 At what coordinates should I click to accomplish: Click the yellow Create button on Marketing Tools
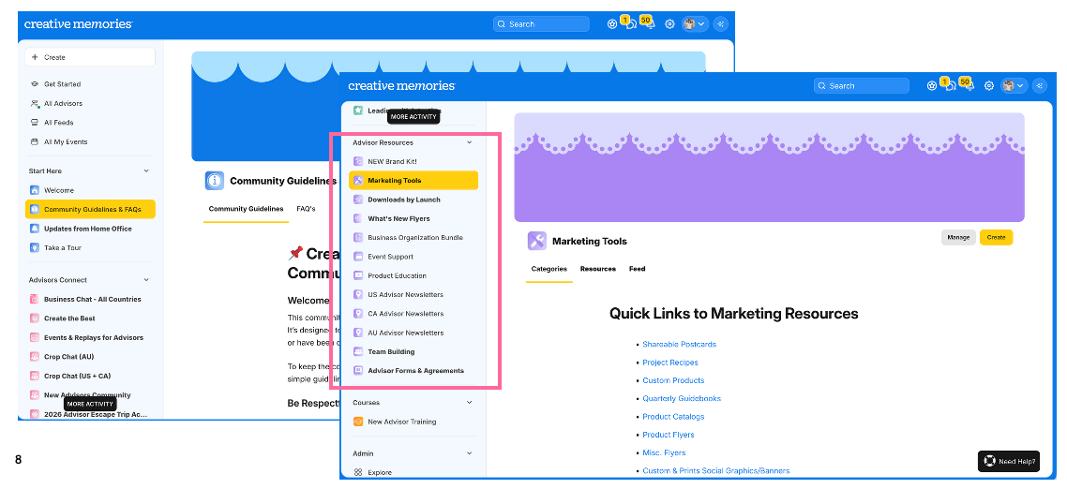[997, 237]
